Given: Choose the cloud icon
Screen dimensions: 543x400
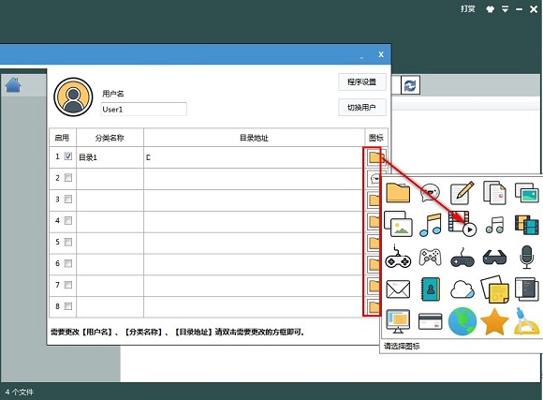Looking at the screenshot, I should tap(462, 289).
